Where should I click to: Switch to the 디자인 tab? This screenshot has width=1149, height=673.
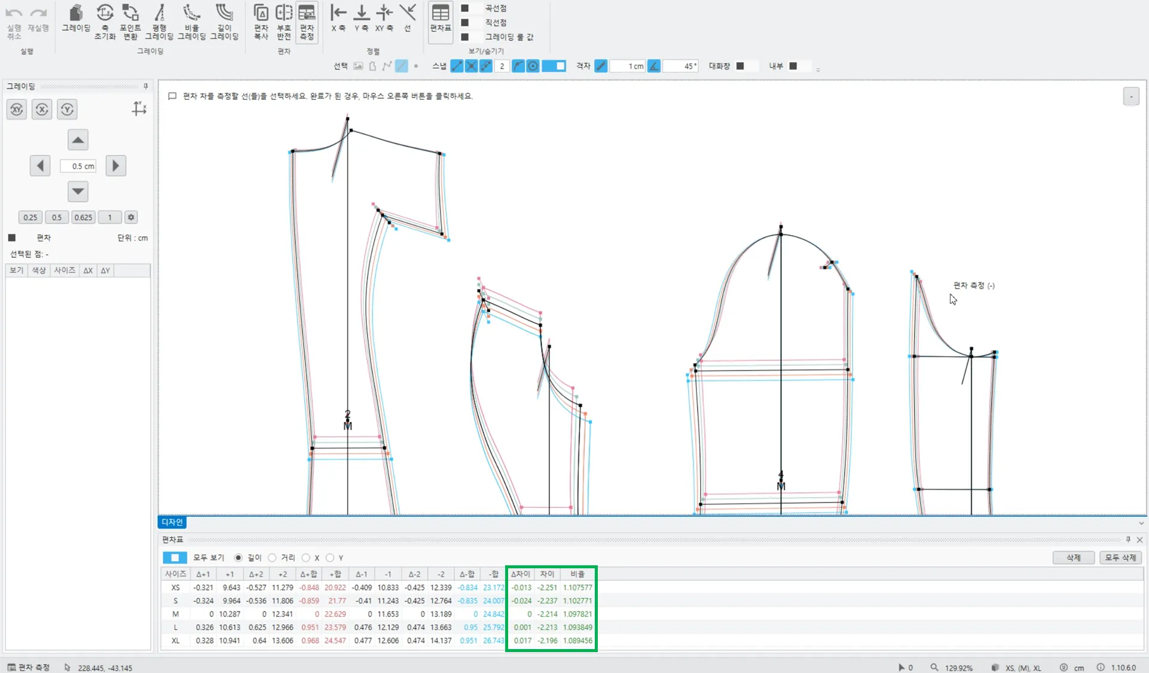pyautogui.click(x=172, y=522)
